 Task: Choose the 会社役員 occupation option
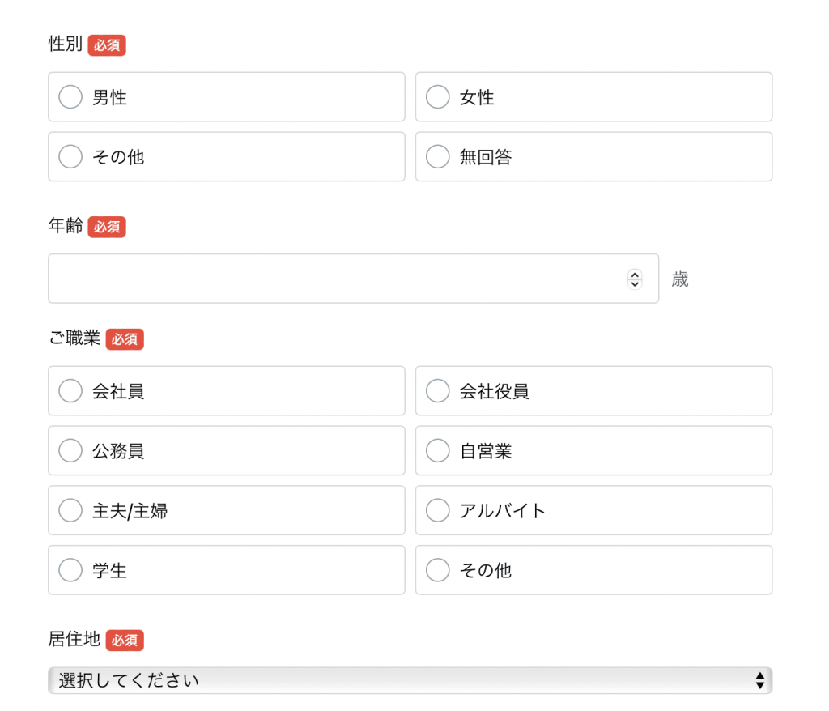pos(437,391)
